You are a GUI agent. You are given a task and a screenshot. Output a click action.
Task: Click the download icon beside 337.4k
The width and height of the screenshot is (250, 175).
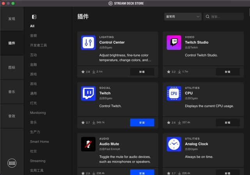tap(179, 122)
